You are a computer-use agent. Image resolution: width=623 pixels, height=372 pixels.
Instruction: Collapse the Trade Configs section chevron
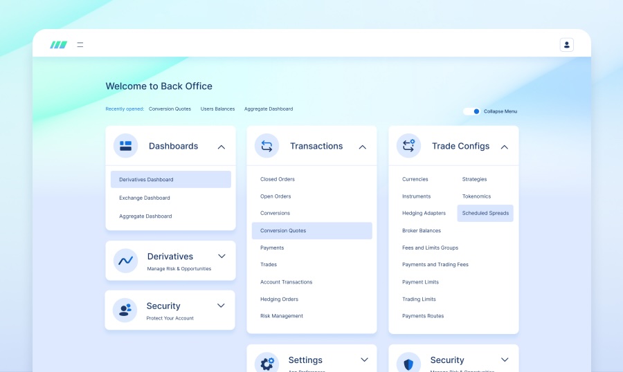(505, 147)
